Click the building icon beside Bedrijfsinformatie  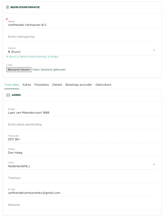point(8,7)
